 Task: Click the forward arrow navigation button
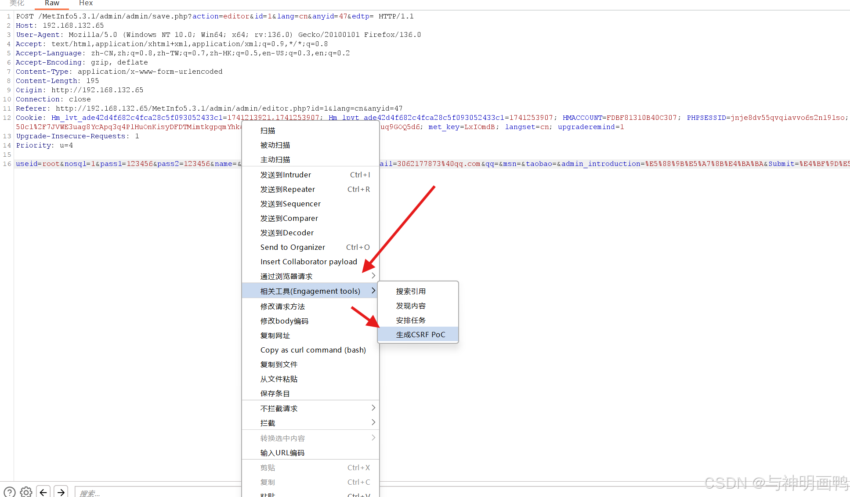[61, 492]
